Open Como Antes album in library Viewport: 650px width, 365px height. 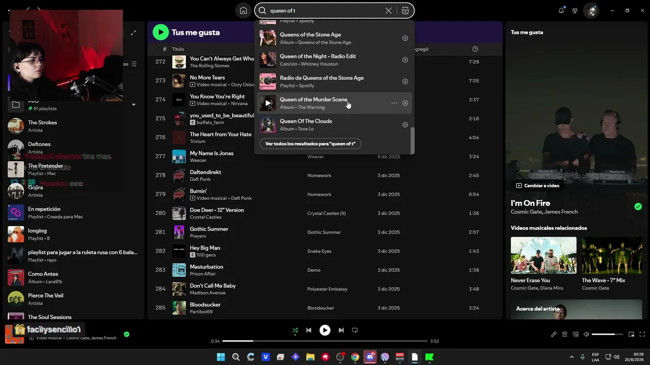[73, 277]
